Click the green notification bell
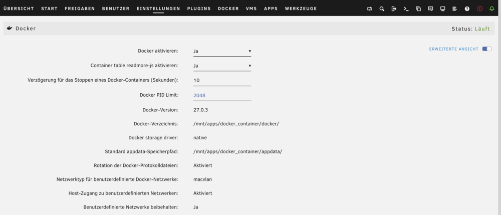 tap(492, 9)
